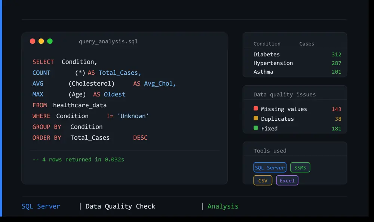Click the Analysis footer label
This screenshot has width=374, height=222.
pyautogui.click(x=223, y=206)
